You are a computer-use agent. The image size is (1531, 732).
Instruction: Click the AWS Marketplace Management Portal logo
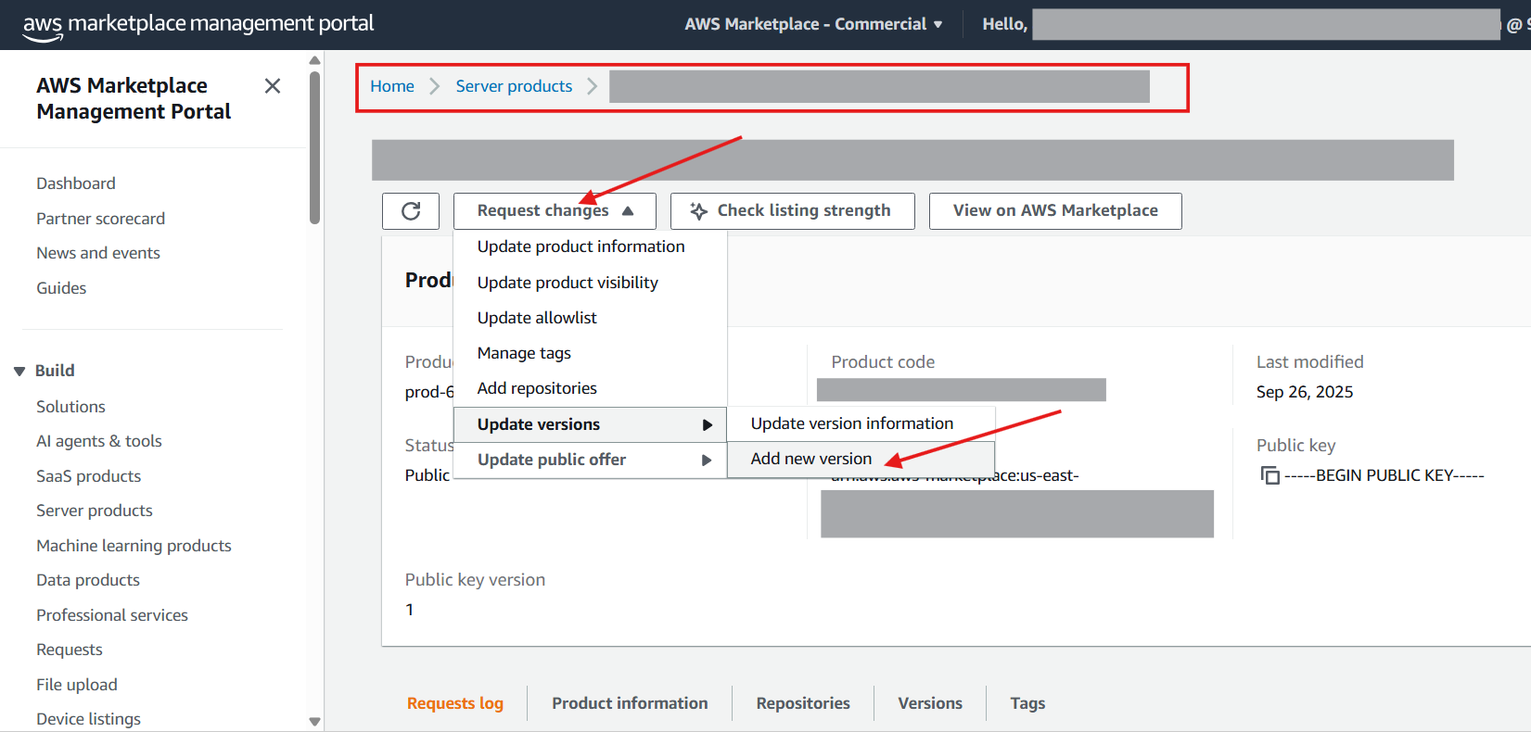(x=198, y=25)
